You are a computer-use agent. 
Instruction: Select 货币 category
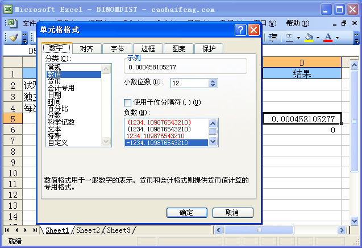[x=74, y=81]
